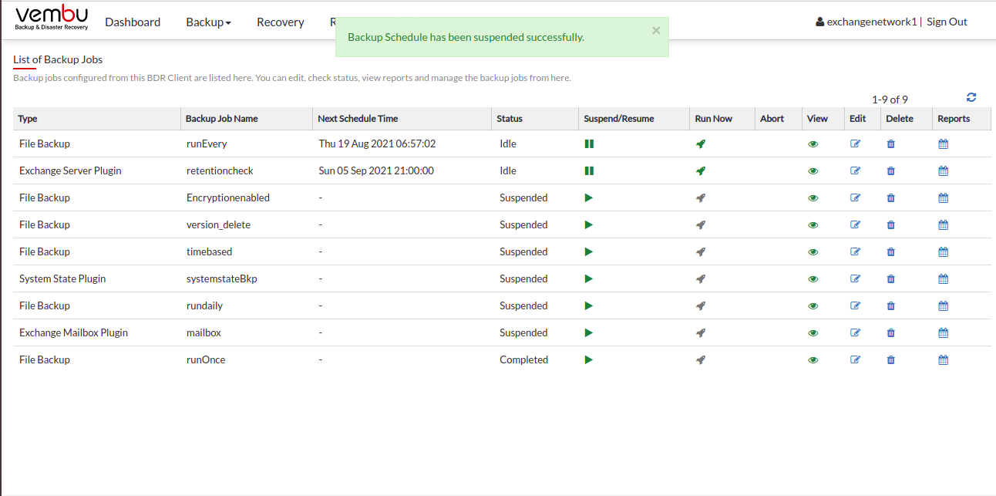The height and width of the screenshot is (496, 996).
Task: Delete the rundaily backup job
Action: 891,305
